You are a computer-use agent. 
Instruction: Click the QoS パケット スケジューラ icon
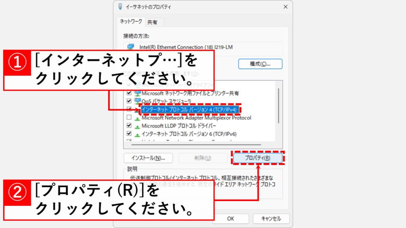click(137, 101)
